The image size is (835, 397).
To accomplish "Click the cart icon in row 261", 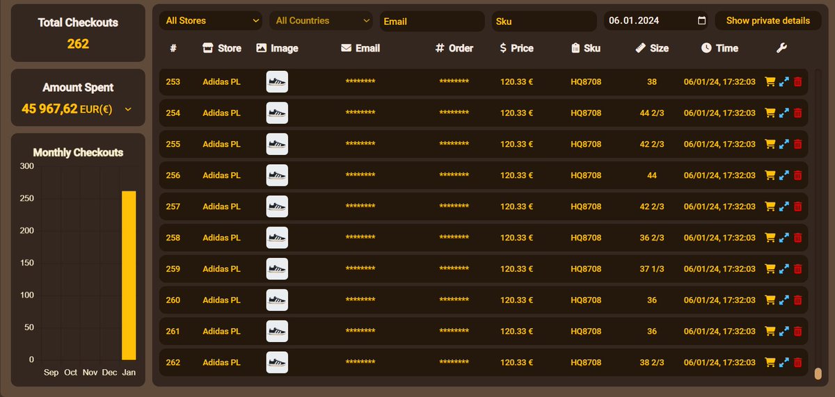I will pos(770,331).
